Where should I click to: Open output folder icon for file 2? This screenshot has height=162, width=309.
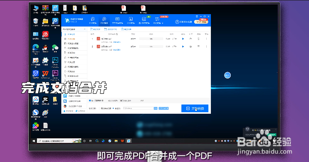tap(191, 47)
